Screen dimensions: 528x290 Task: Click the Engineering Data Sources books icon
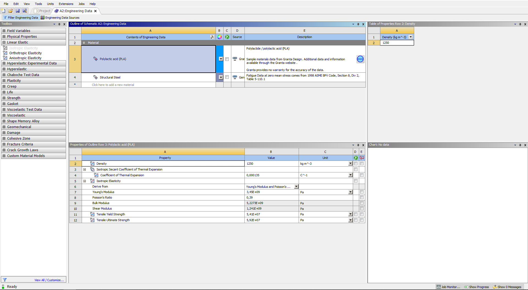click(x=42, y=18)
